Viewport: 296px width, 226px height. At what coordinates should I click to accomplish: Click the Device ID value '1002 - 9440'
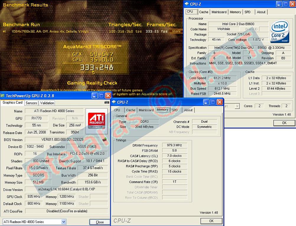(x=35, y=147)
